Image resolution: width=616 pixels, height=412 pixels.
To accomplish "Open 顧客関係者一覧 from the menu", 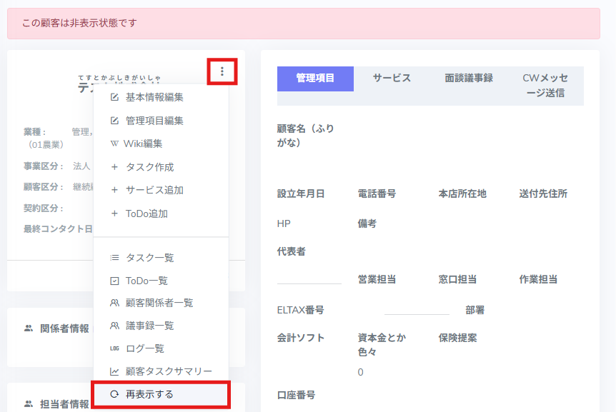I will point(159,303).
